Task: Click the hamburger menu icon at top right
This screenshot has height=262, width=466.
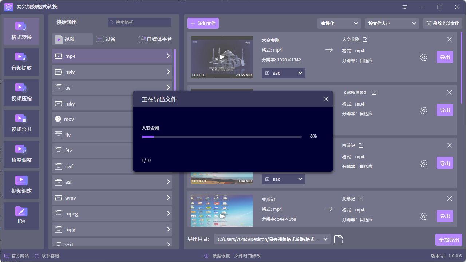Action: coord(404,7)
